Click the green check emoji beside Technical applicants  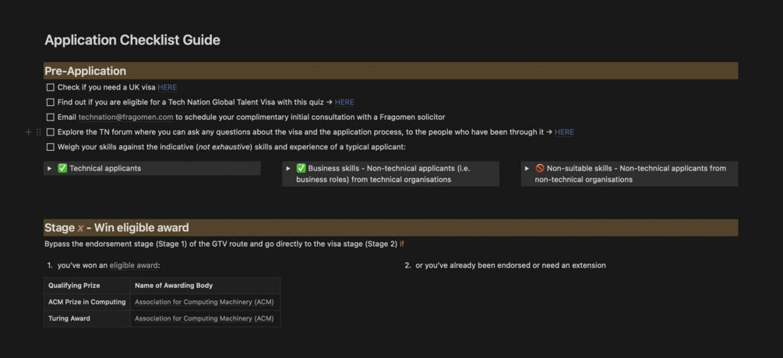62,168
